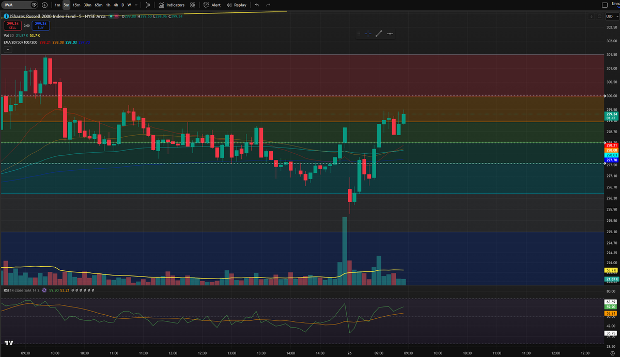Click the IWM symbol search box

pyautogui.click(x=20, y=5)
